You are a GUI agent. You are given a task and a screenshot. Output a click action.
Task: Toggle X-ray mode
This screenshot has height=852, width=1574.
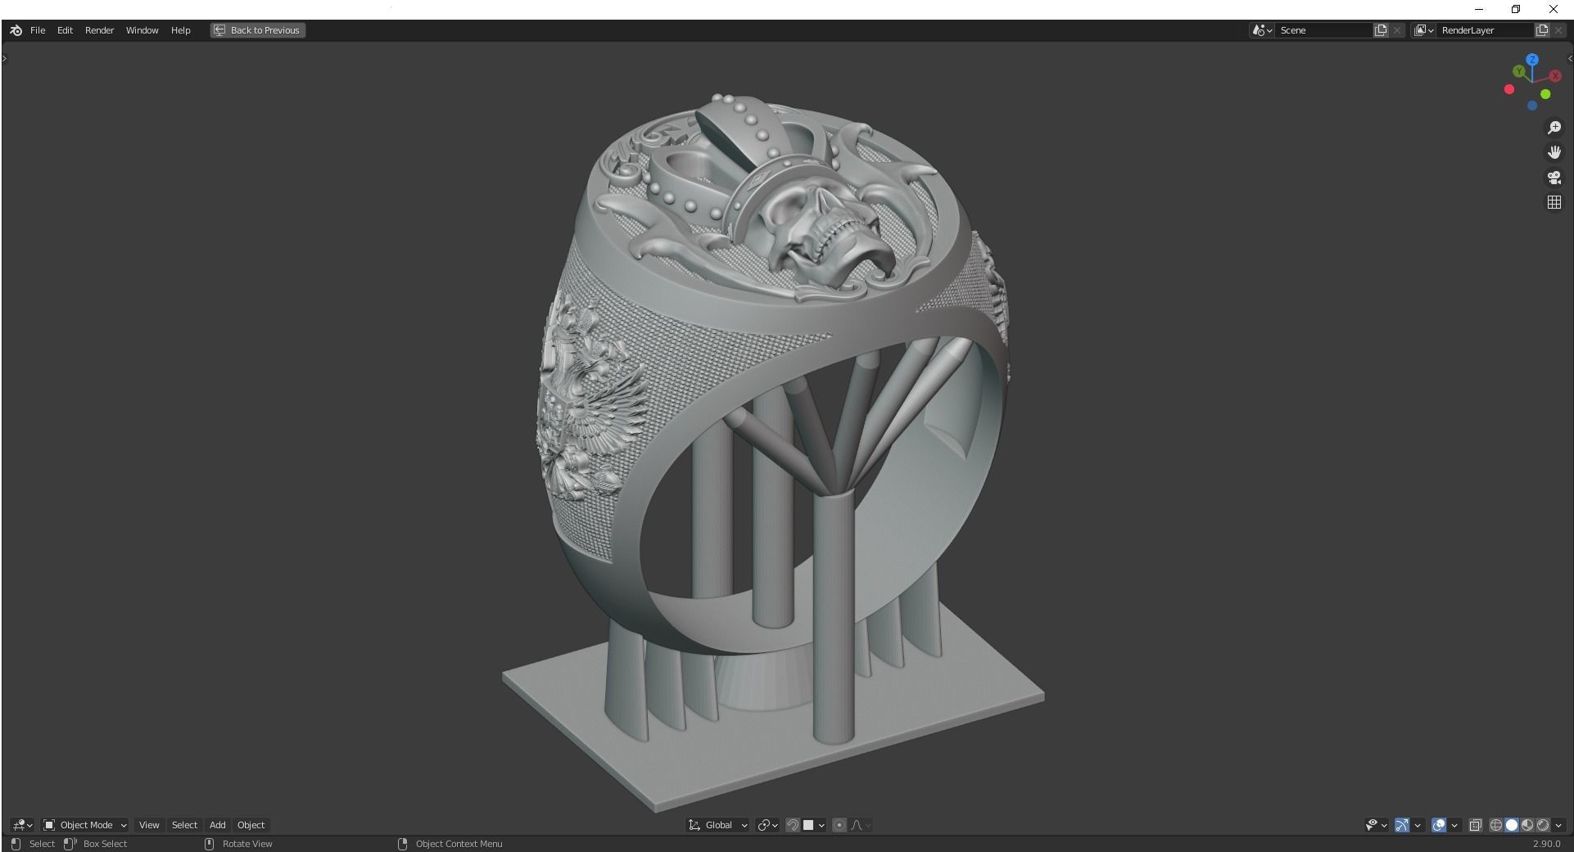pyautogui.click(x=1475, y=825)
